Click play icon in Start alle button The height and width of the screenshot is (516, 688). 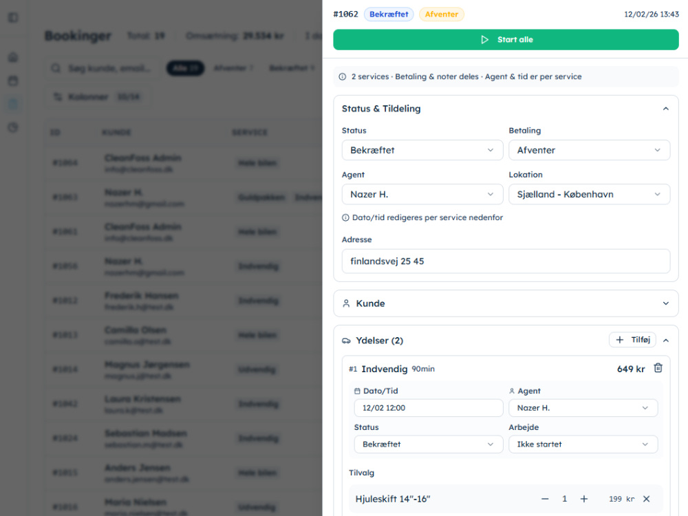click(484, 39)
